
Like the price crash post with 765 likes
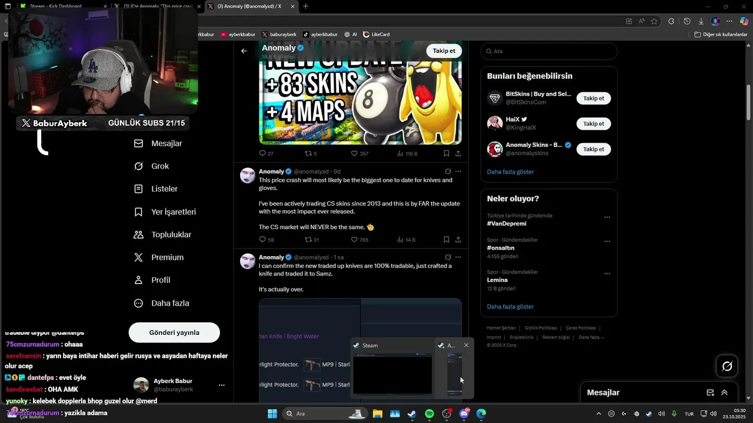coord(359,240)
